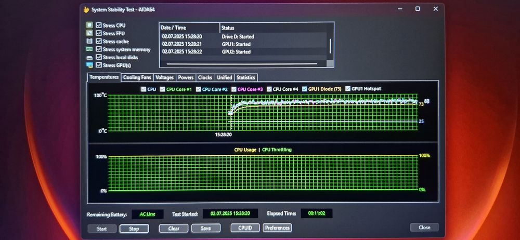The height and width of the screenshot is (240, 520).
Task: Click the FPU icon beside Stress FPU
Action: (x=89, y=33)
